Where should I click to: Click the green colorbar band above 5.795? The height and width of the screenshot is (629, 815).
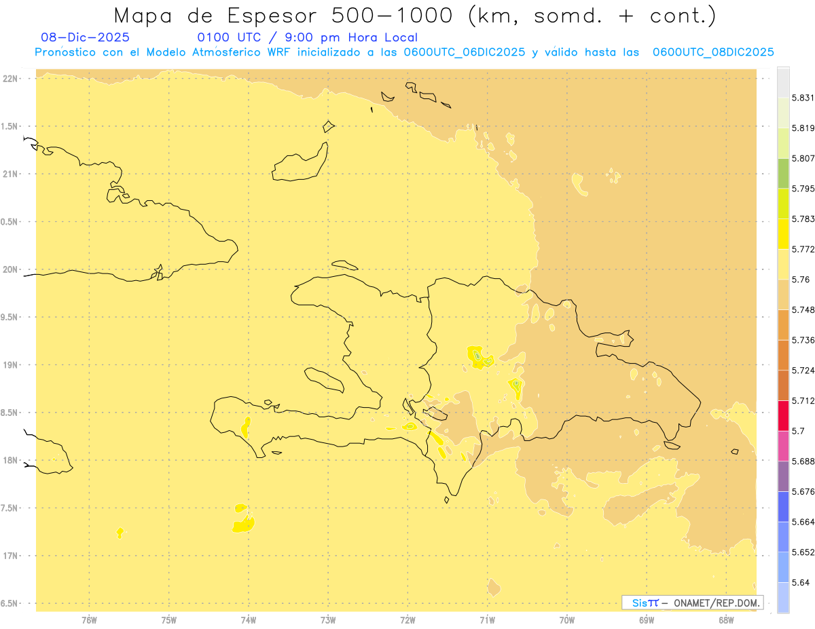point(783,173)
